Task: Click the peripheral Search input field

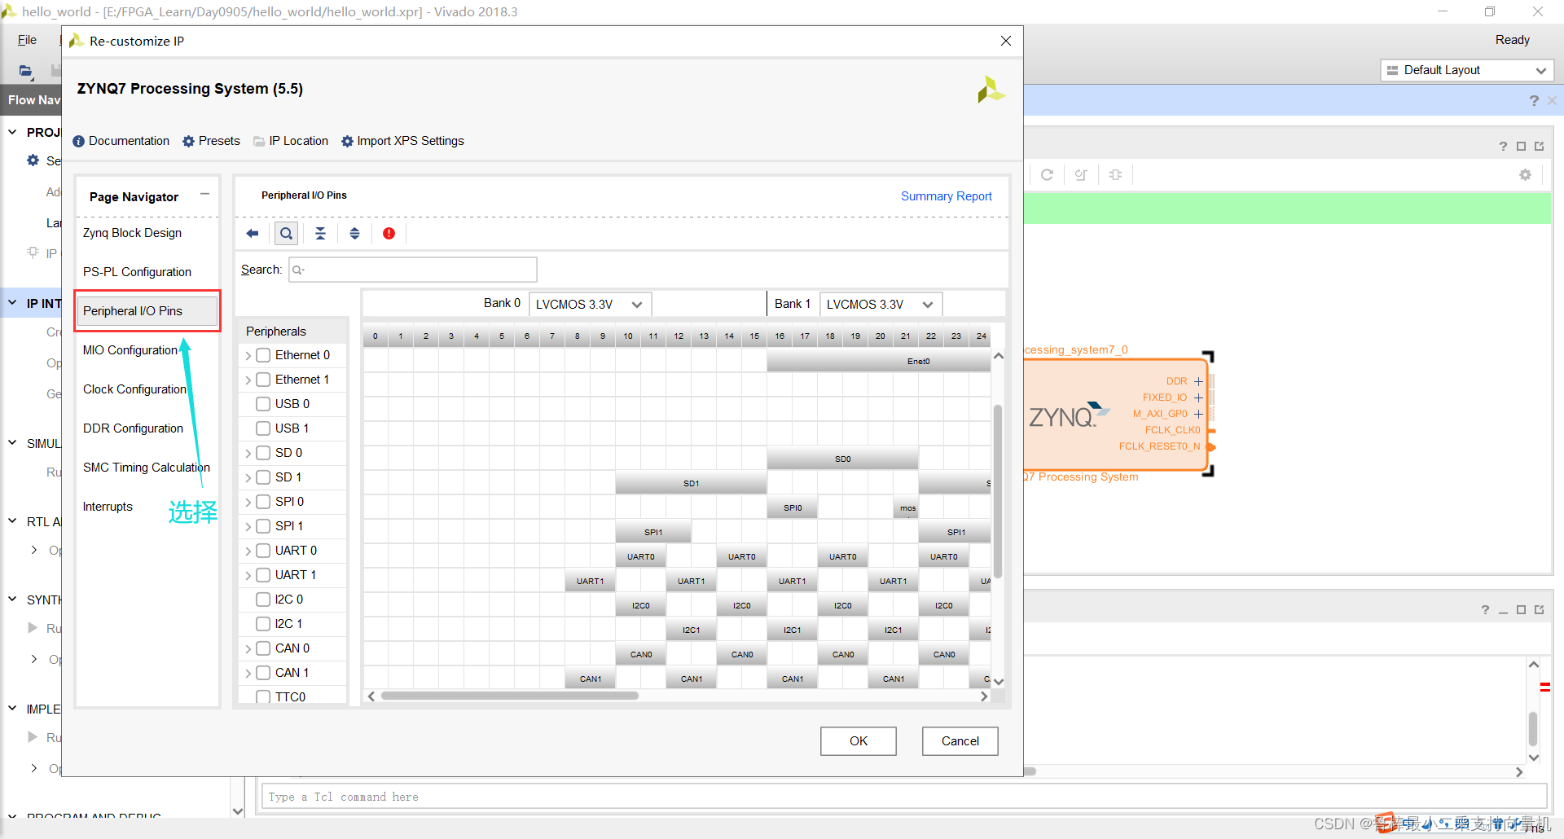Action: tap(413, 270)
